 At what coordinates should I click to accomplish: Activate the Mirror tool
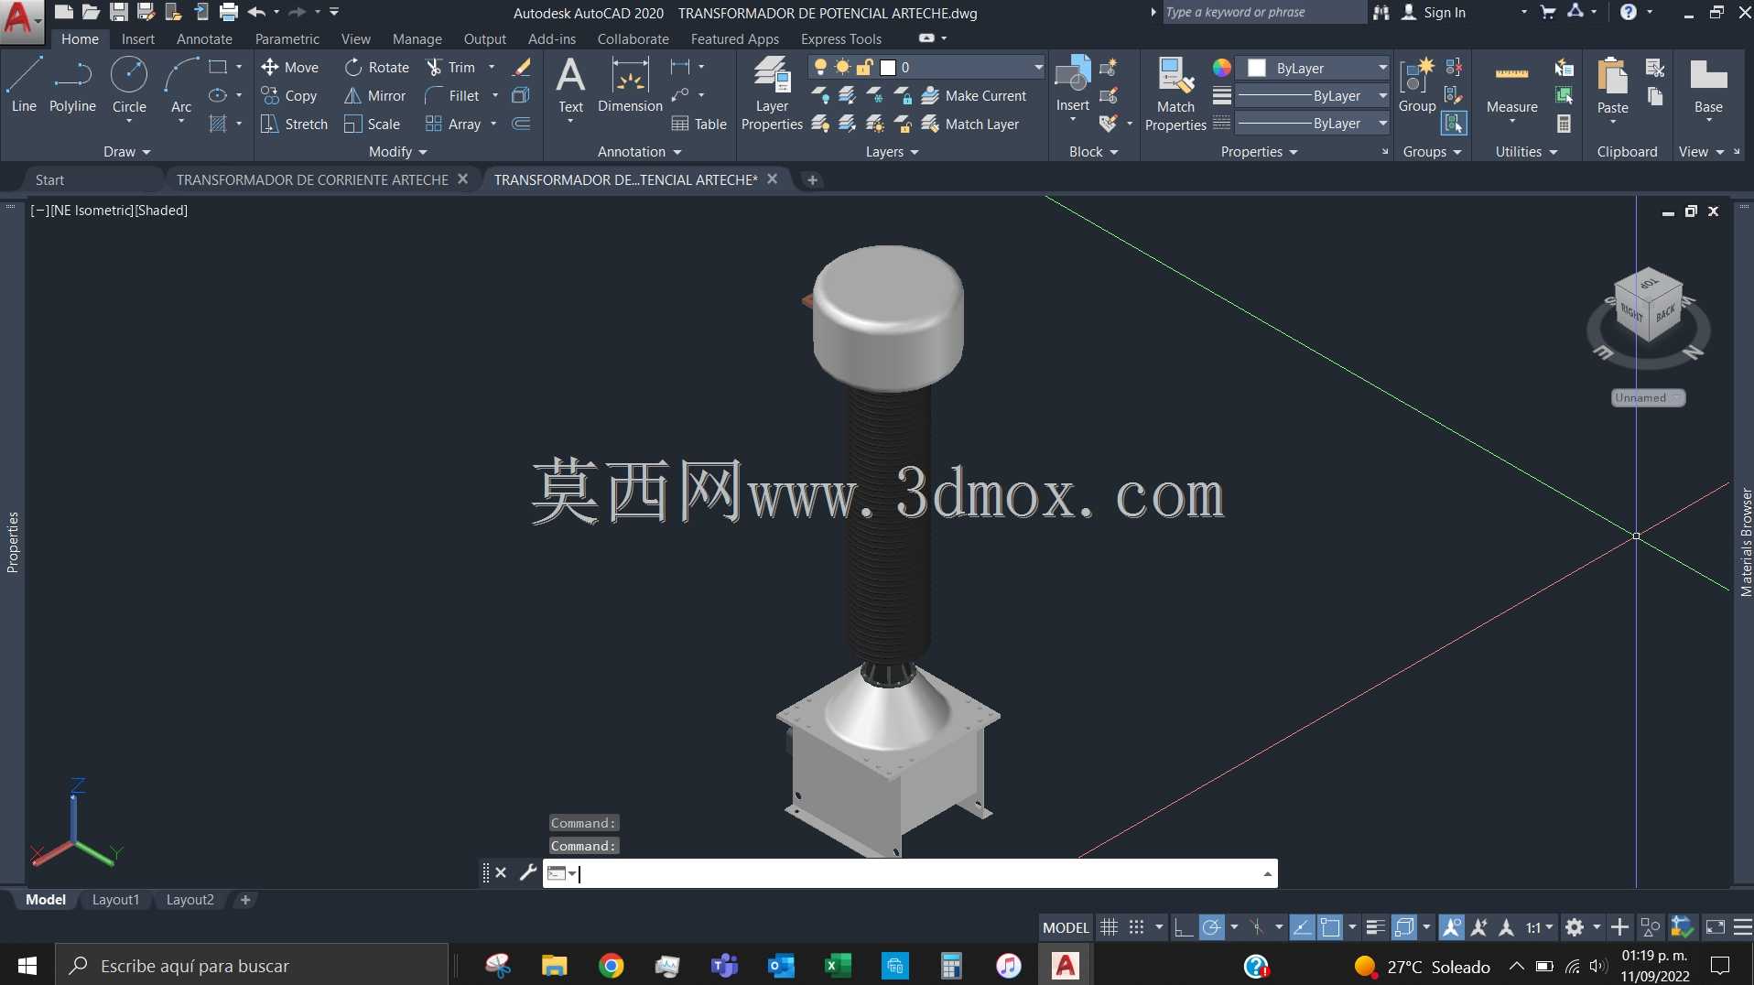(x=374, y=95)
